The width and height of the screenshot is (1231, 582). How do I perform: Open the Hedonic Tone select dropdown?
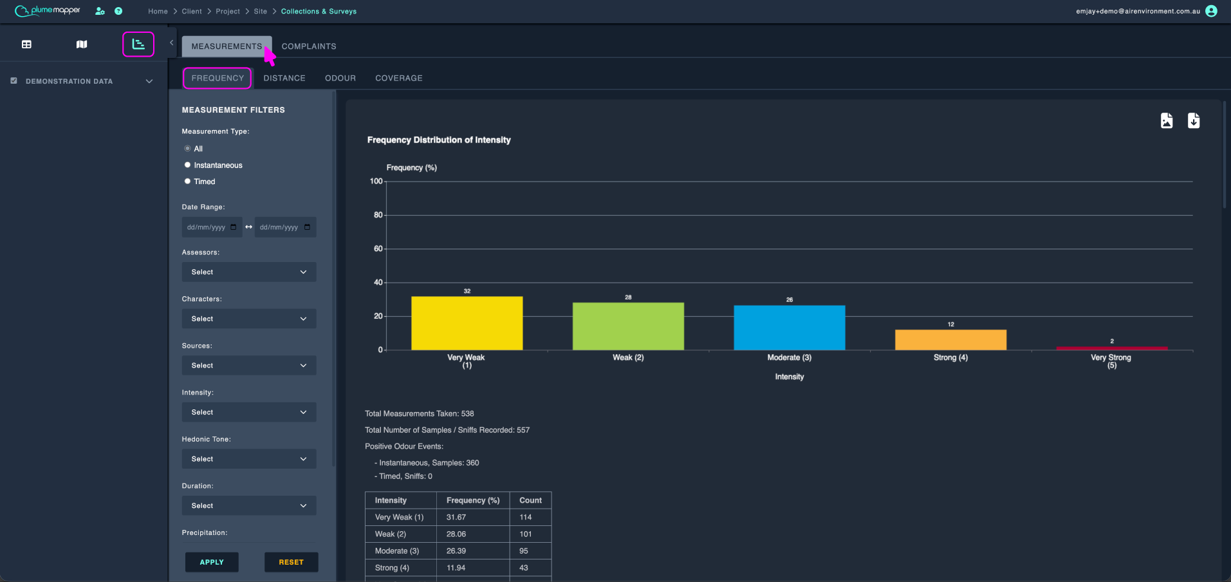(249, 459)
